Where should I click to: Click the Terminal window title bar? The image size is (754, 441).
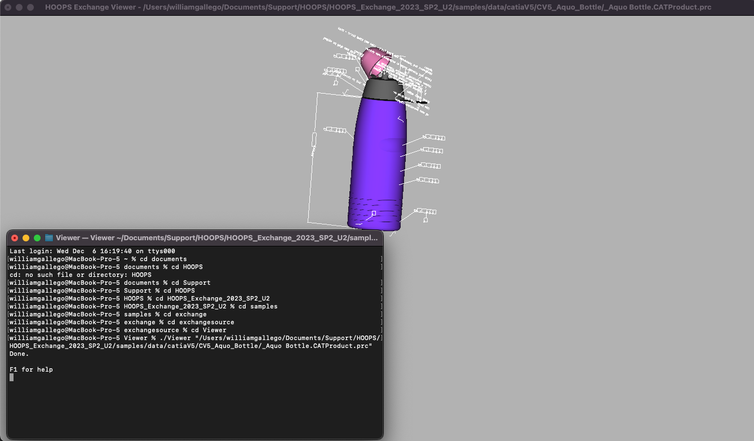[x=194, y=237]
